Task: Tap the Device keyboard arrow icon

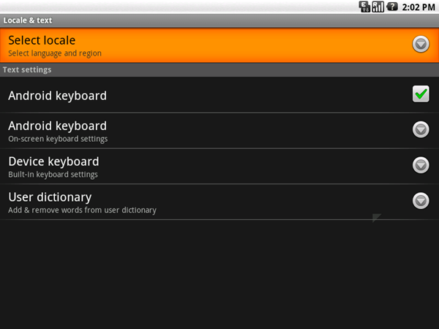Action: [421, 165]
